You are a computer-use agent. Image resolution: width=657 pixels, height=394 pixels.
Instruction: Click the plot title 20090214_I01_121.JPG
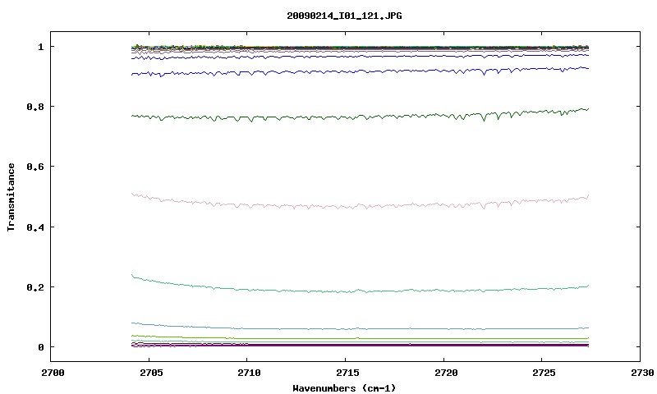click(344, 16)
